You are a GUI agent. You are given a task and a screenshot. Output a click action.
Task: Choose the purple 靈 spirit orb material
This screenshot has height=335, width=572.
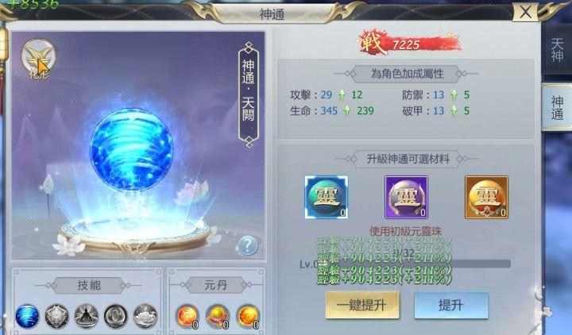coord(406,197)
